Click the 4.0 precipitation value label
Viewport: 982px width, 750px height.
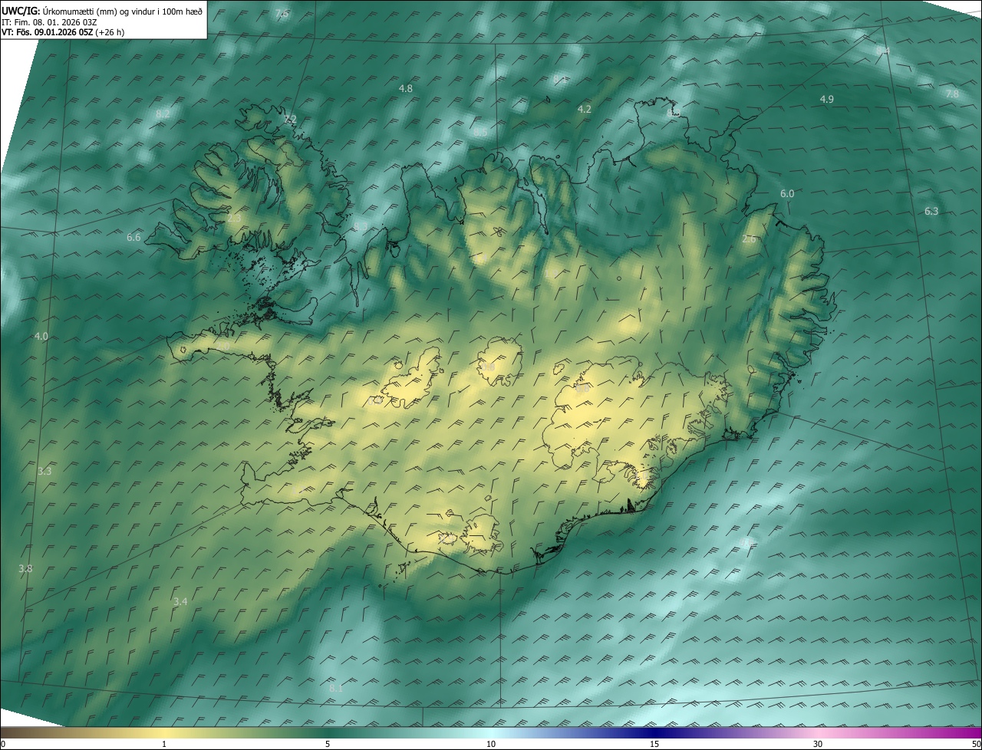(41, 337)
